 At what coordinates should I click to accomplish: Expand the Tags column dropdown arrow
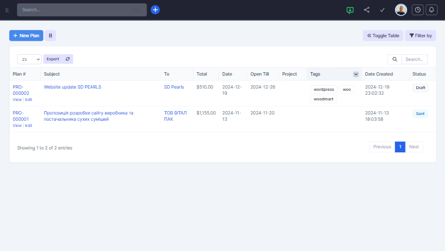tap(356, 74)
